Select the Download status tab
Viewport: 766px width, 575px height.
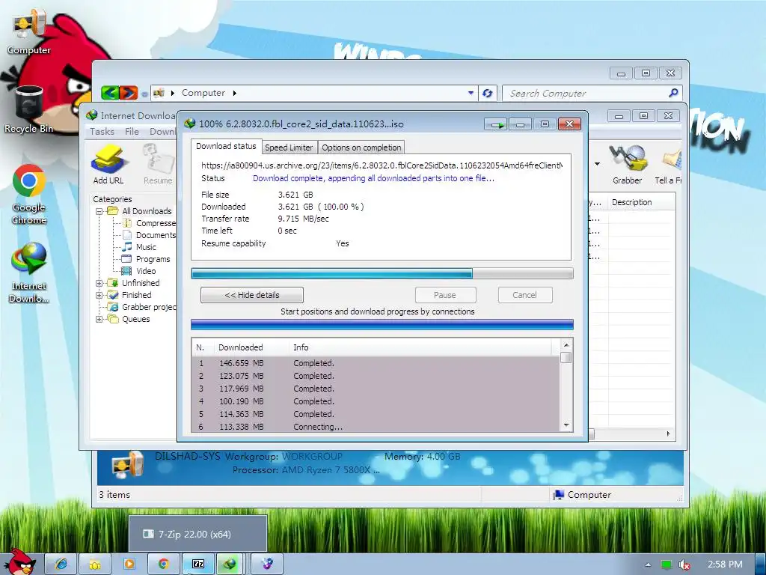[226, 146]
